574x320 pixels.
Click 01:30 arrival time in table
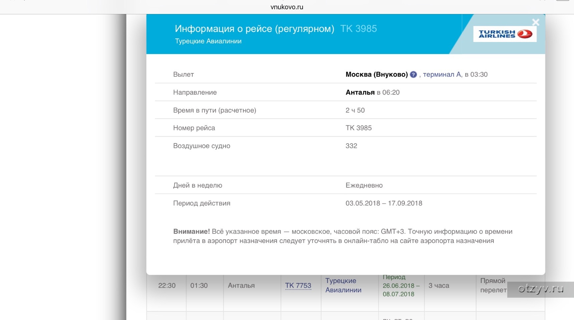(x=199, y=286)
